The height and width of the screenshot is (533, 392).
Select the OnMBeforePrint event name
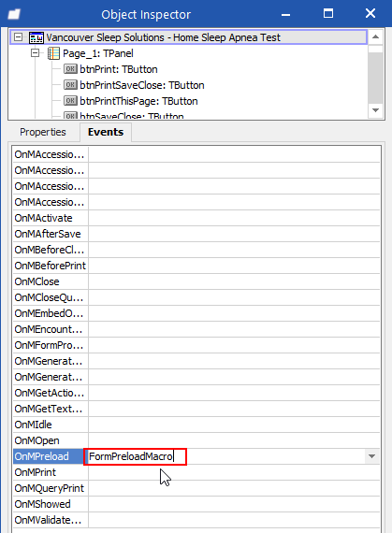click(51, 266)
